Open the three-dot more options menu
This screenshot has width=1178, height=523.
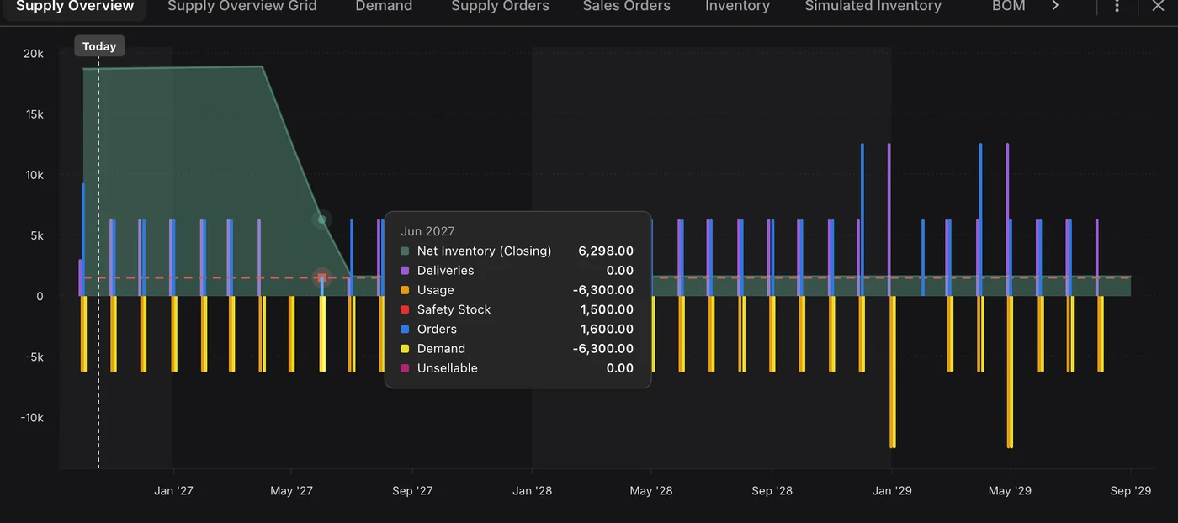[1117, 6]
